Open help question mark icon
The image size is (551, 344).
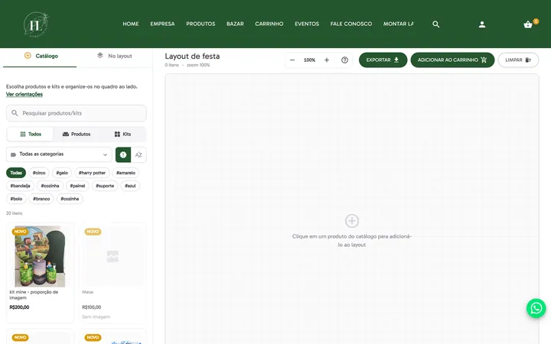pos(344,60)
